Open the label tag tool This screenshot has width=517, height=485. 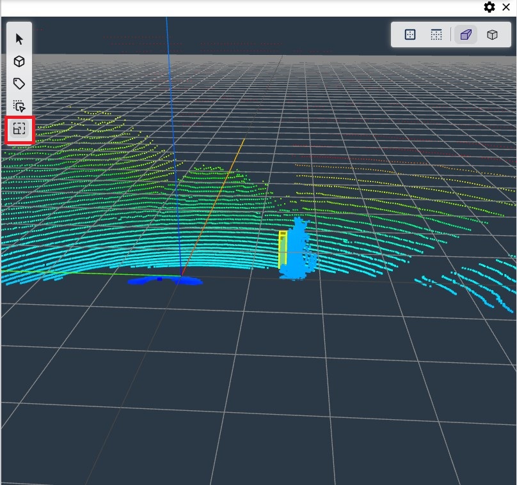pos(19,83)
